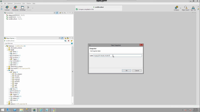Open the Edit menu
The width and height of the screenshot is (200, 112).
pos(5,3)
